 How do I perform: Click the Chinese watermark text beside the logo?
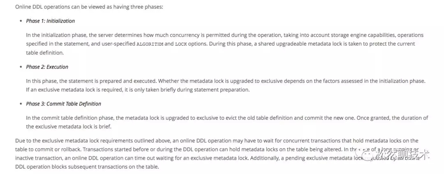tap(402, 155)
